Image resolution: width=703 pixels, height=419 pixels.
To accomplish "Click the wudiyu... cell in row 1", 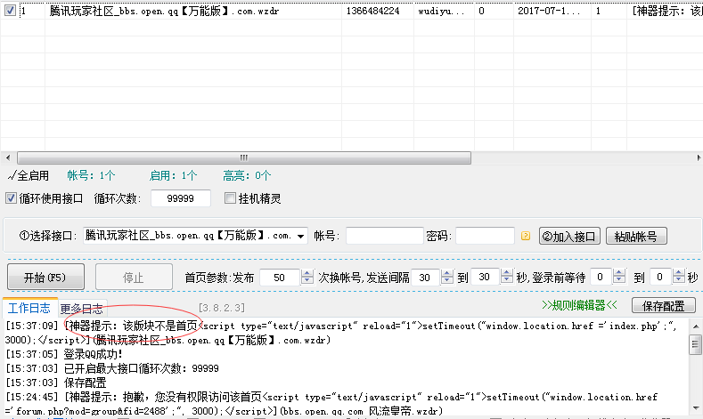I will (x=444, y=11).
